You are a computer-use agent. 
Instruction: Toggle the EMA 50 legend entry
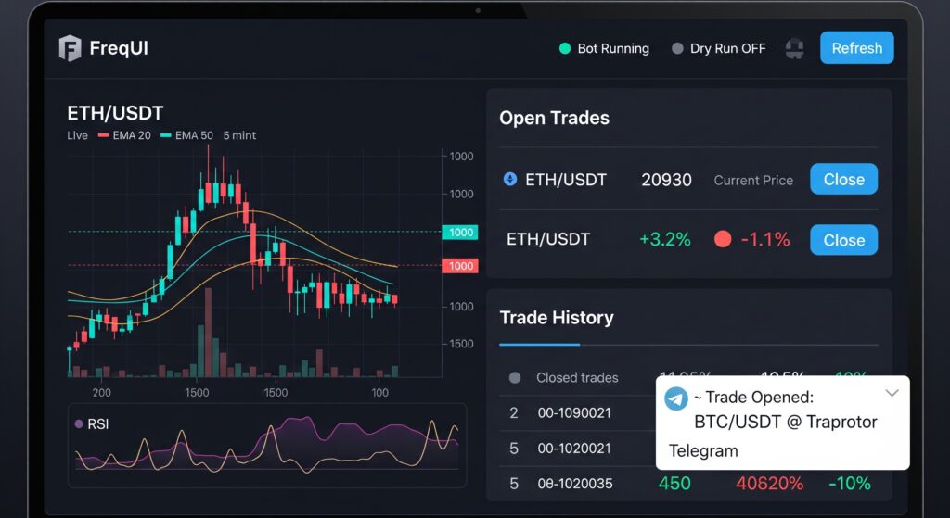pos(186,135)
